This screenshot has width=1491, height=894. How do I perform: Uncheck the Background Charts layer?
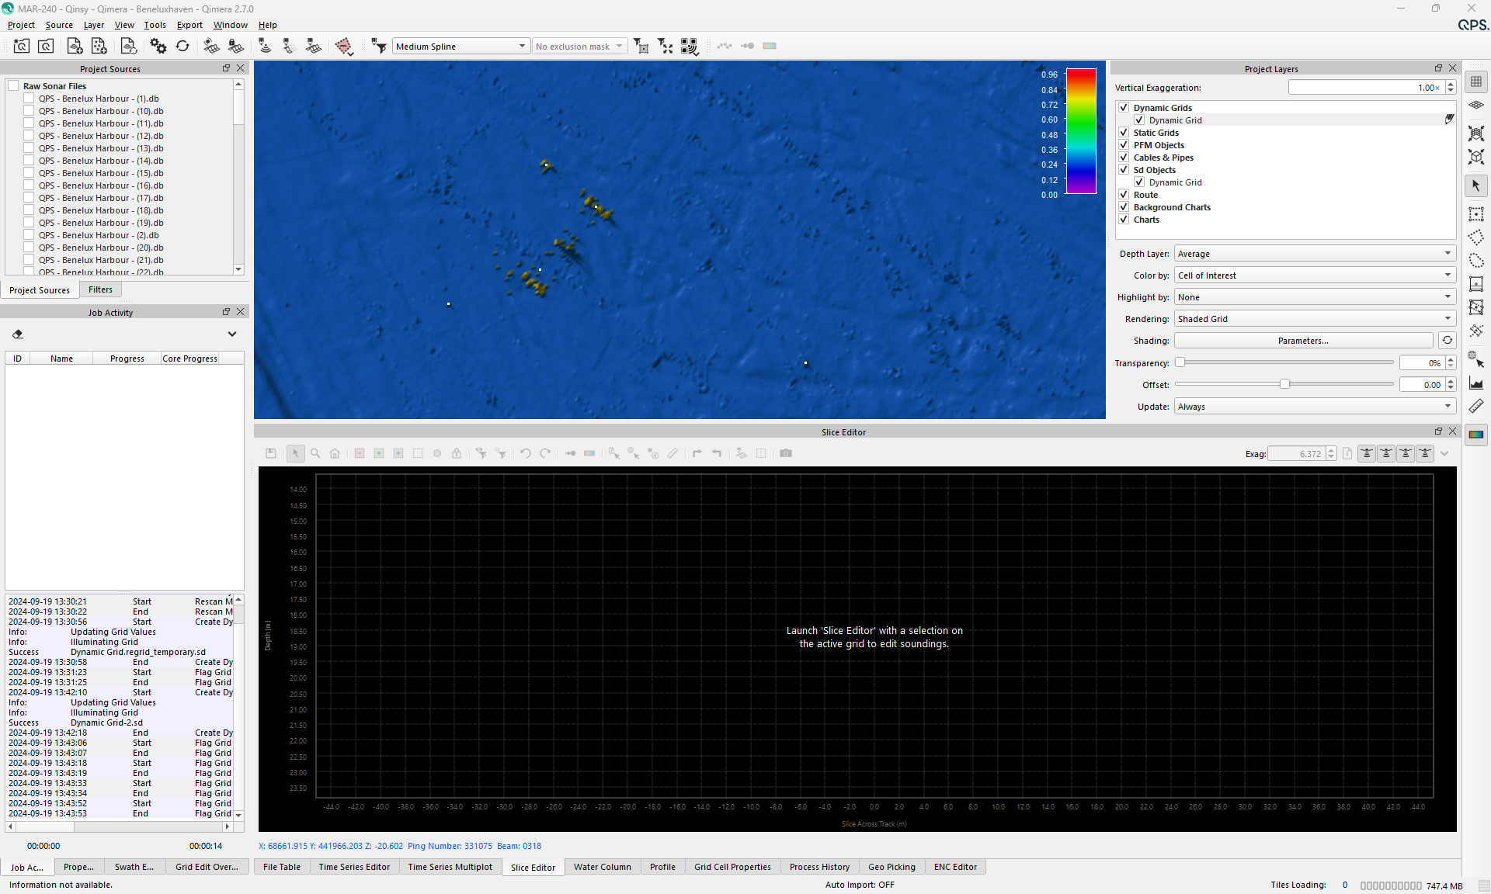[1124, 206]
